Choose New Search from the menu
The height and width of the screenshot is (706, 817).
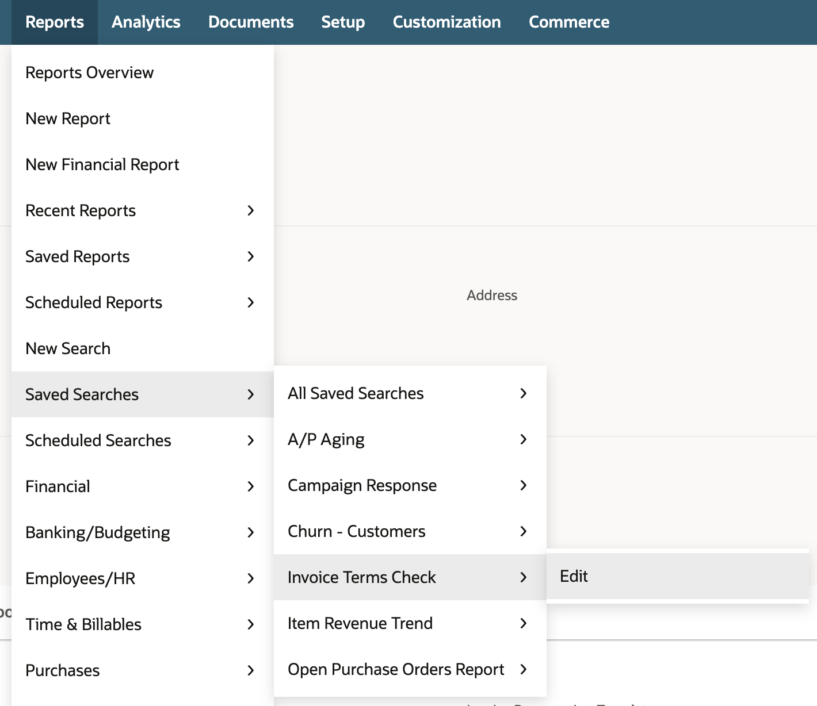coord(143,348)
